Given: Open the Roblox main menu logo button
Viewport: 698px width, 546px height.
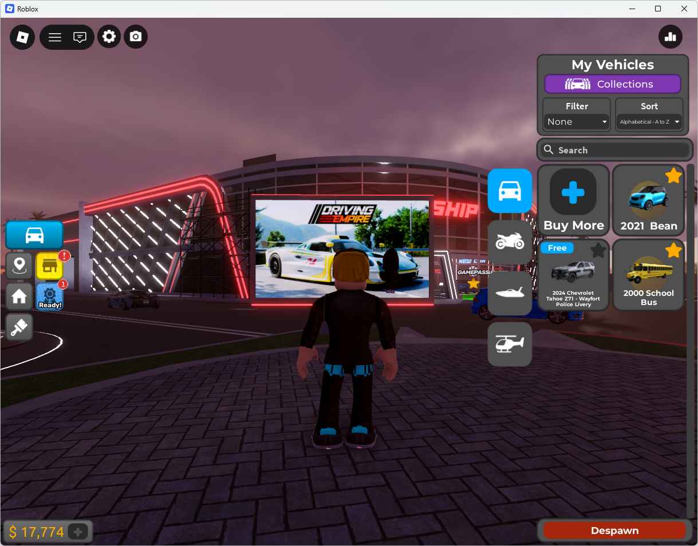Looking at the screenshot, I should pos(22,37).
